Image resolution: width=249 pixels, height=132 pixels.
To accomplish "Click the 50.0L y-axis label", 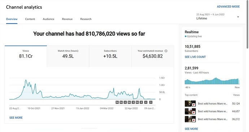I will pyautogui.click(x=162, y=92).
